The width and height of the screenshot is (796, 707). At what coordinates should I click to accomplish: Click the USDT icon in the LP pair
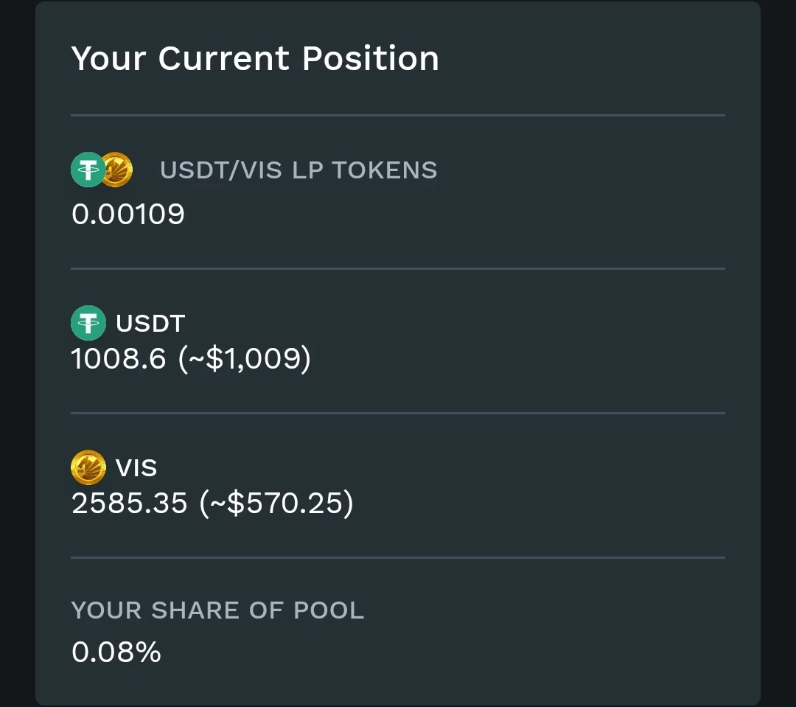87,170
